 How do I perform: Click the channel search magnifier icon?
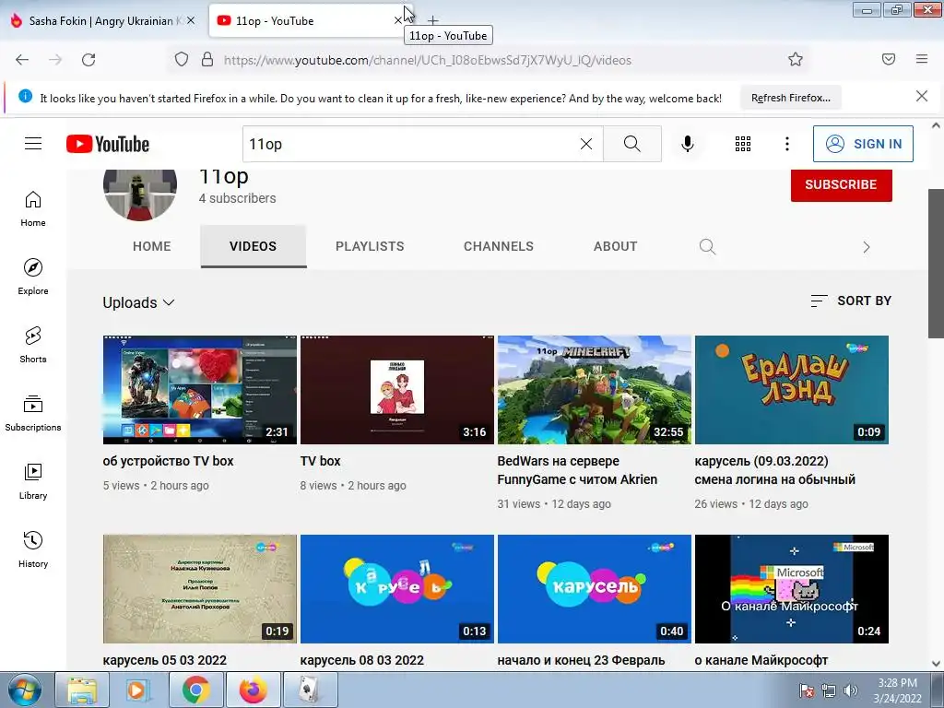pyautogui.click(x=707, y=247)
